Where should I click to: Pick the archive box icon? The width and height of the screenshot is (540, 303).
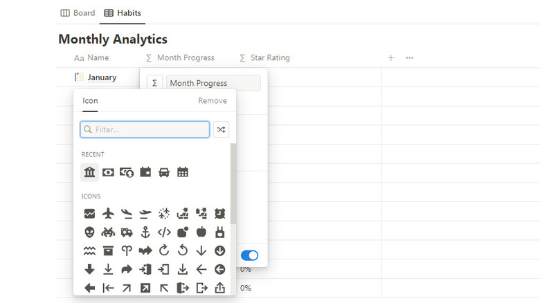coord(108,250)
